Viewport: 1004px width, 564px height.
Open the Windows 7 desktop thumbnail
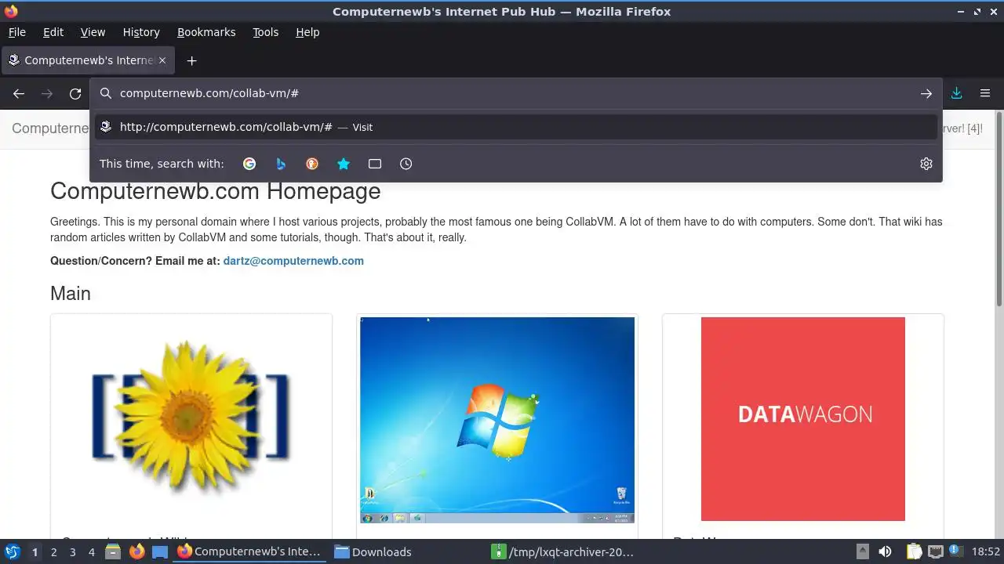pos(497,420)
